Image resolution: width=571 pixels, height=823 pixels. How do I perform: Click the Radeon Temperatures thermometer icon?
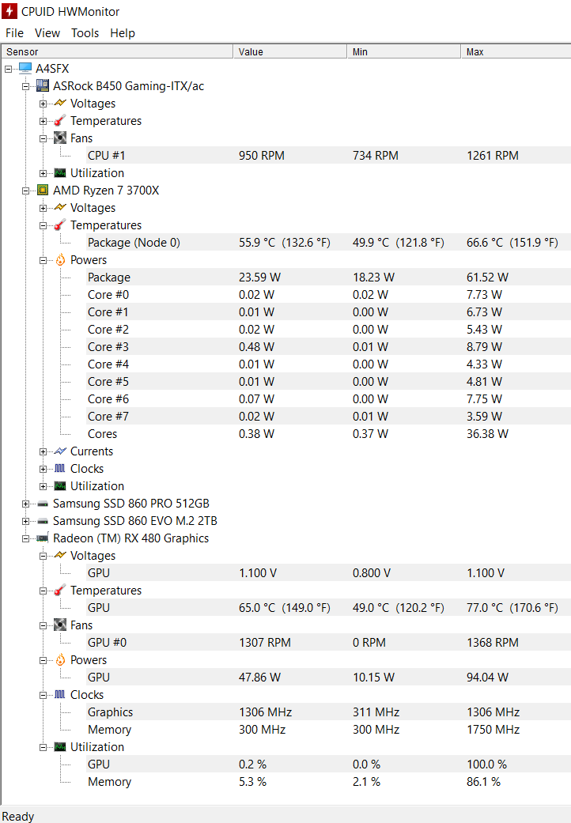point(60,591)
